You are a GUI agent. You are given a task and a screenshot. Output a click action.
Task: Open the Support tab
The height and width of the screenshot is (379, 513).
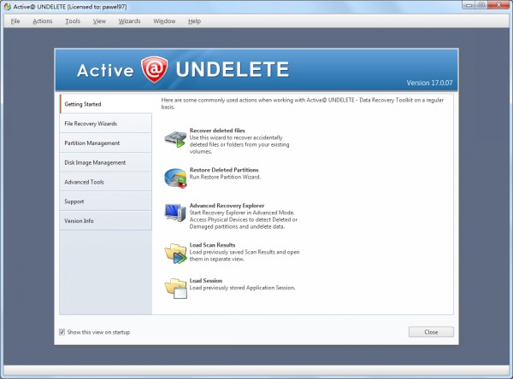[x=106, y=201]
